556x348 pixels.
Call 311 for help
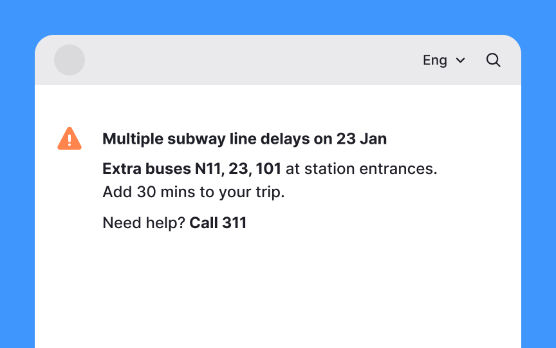[x=218, y=223]
